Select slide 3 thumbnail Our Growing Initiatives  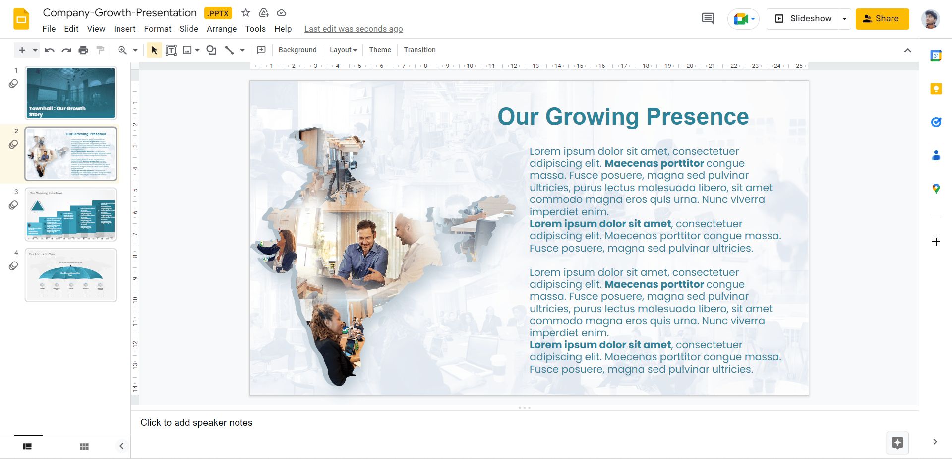coord(71,214)
